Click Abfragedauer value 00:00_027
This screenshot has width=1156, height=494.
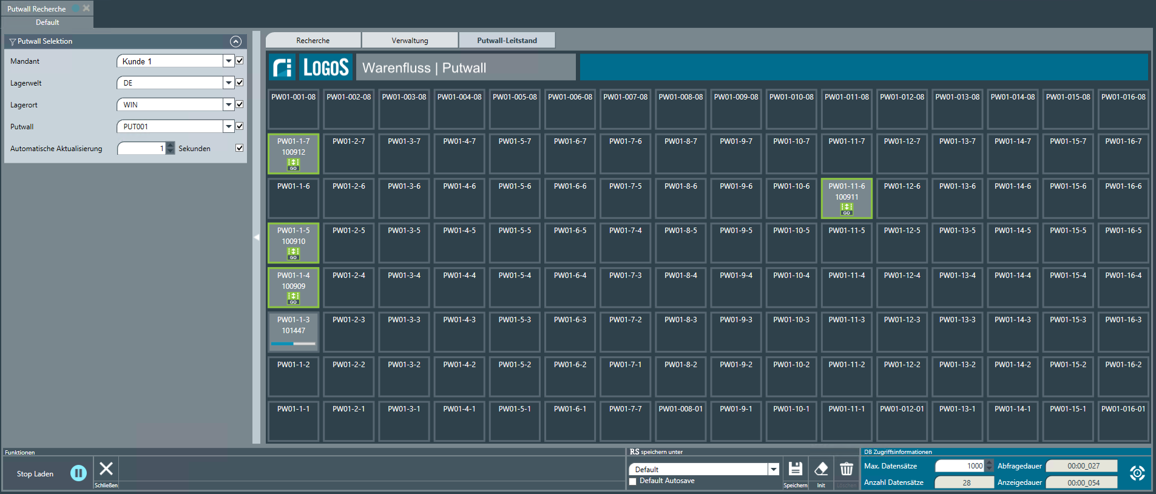coord(1081,465)
